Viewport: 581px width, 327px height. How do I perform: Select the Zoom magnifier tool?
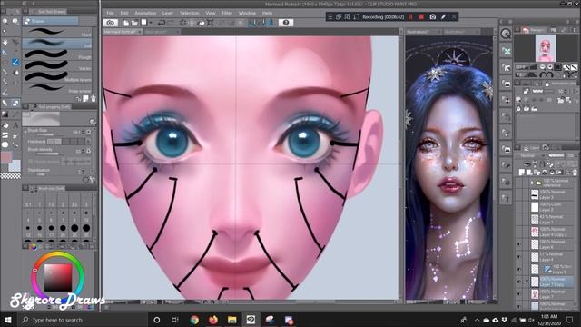5,21
